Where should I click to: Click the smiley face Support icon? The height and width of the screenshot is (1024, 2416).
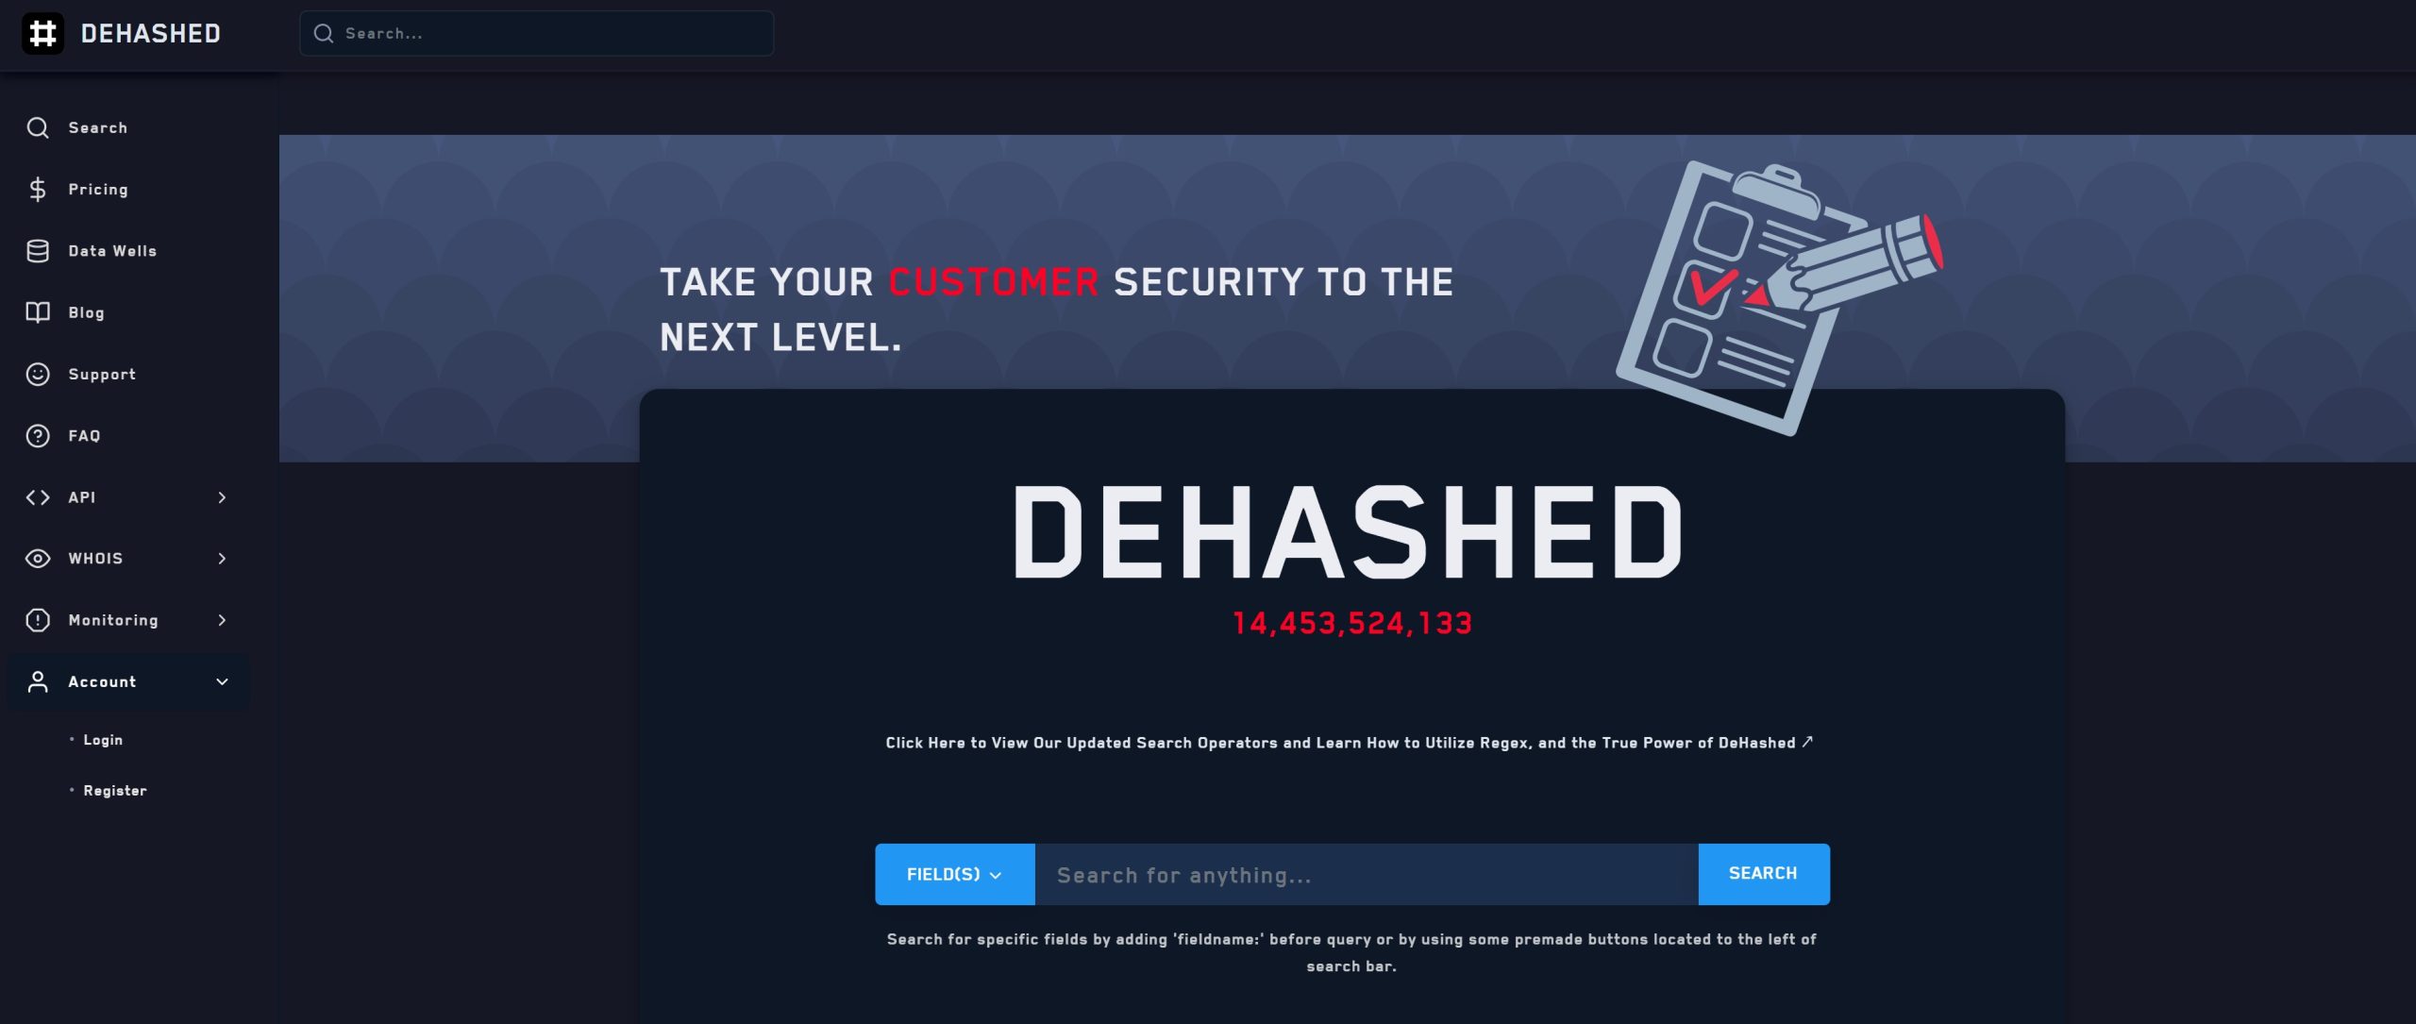click(38, 374)
